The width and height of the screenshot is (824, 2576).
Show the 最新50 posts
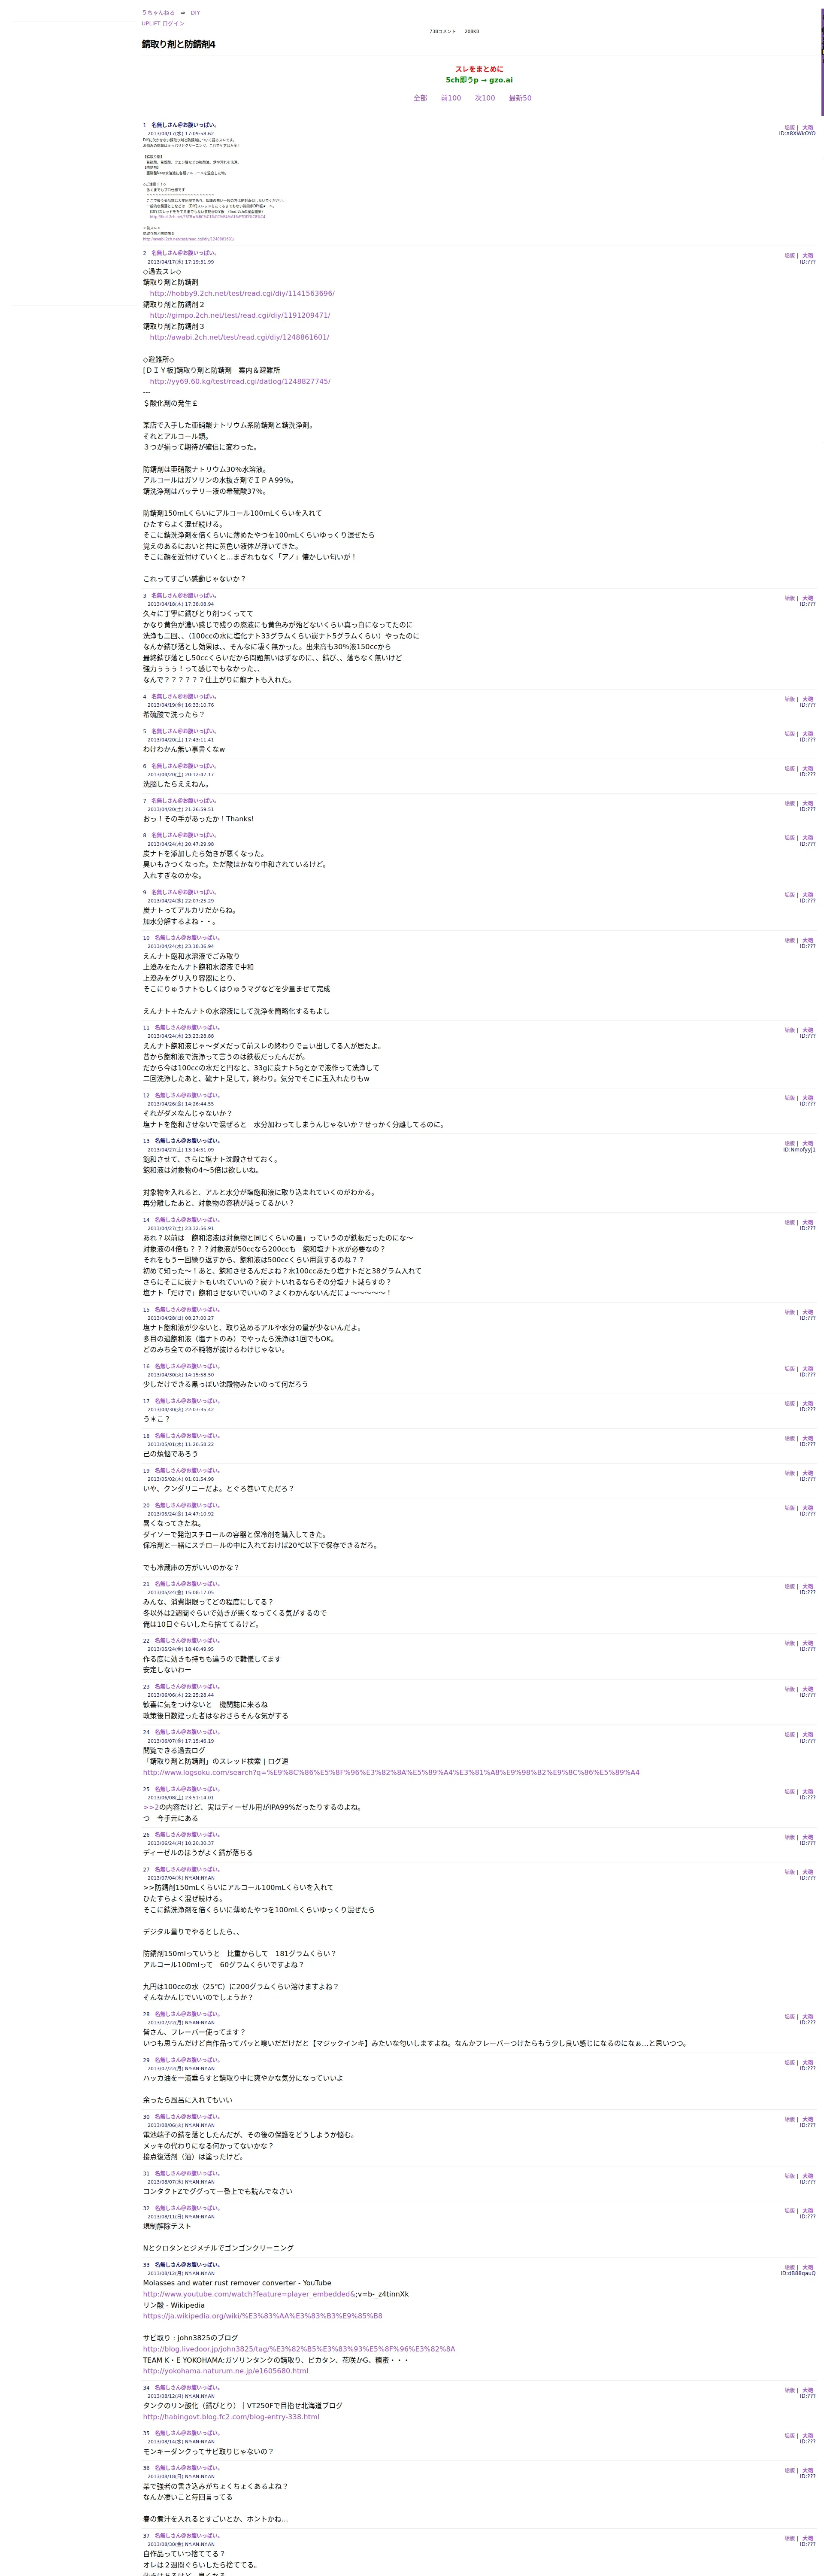coord(520,98)
